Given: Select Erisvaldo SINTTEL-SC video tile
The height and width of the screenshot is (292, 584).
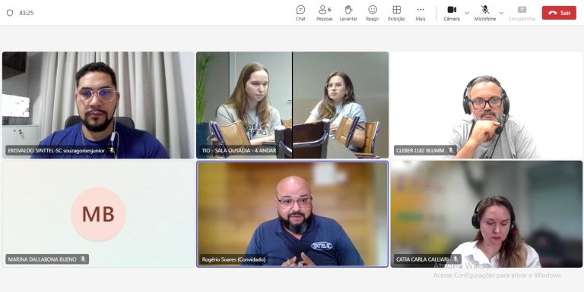Looking at the screenshot, I should tap(98, 105).
